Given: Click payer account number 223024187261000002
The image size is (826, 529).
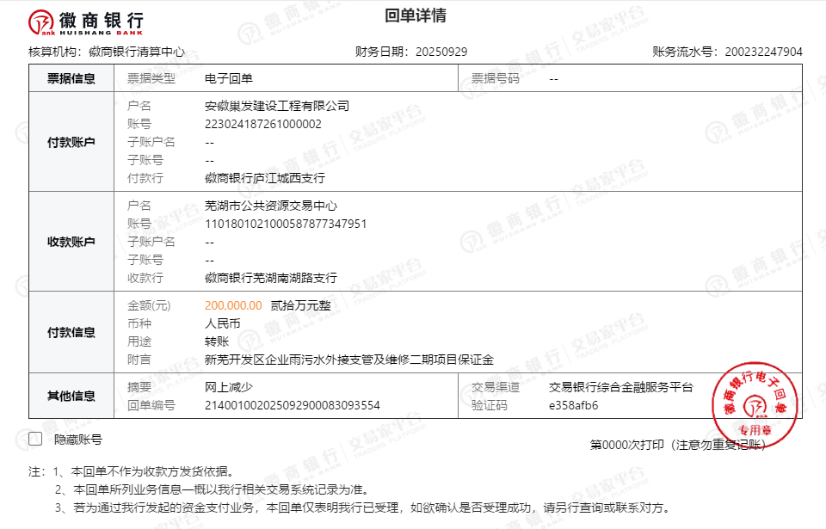Looking at the screenshot, I should 262,124.
